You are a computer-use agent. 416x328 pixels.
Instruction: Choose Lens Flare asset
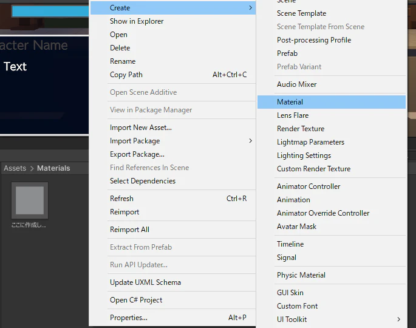tap(332, 115)
